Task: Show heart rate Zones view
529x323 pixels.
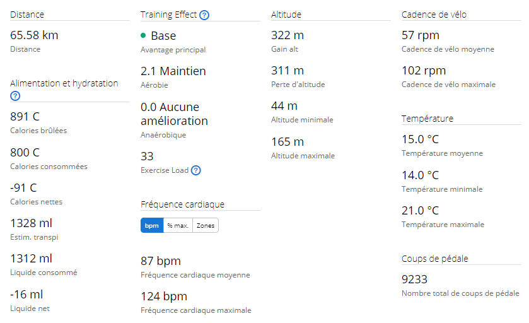Action: coord(206,225)
